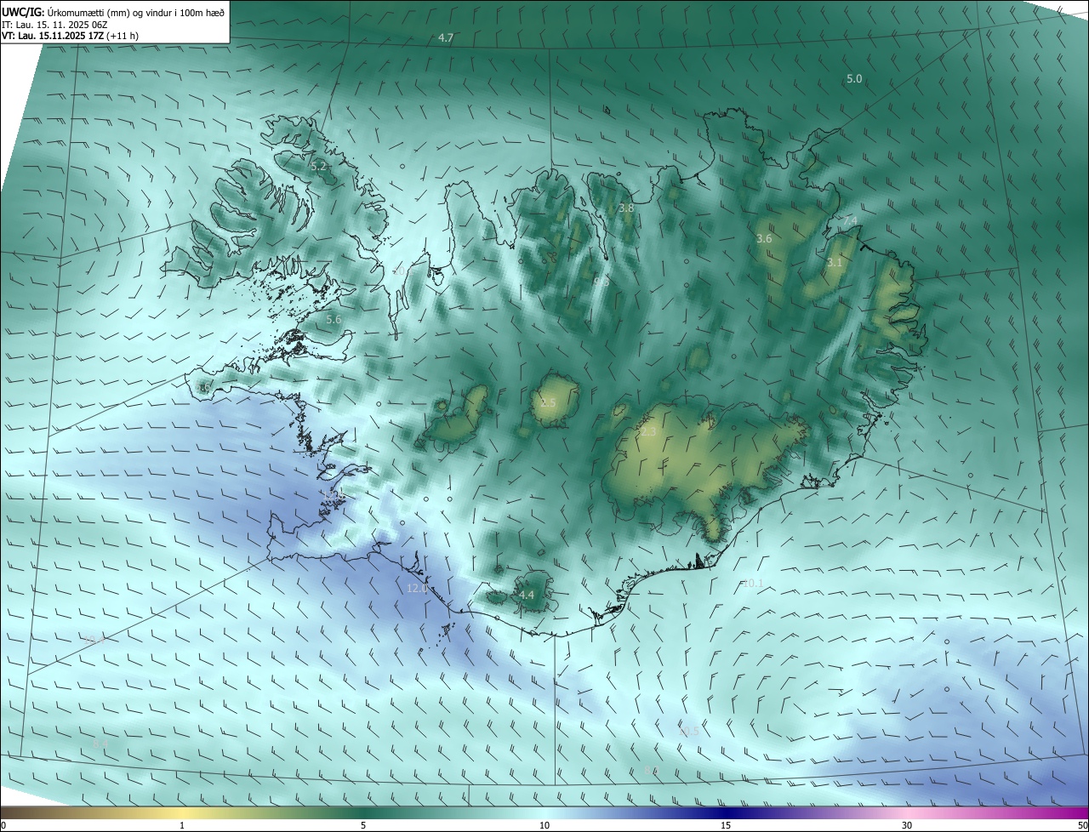The width and height of the screenshot is (1089, 832).
Task: Click the 2.5 value on the central glacier
Action: pos(548,402)
